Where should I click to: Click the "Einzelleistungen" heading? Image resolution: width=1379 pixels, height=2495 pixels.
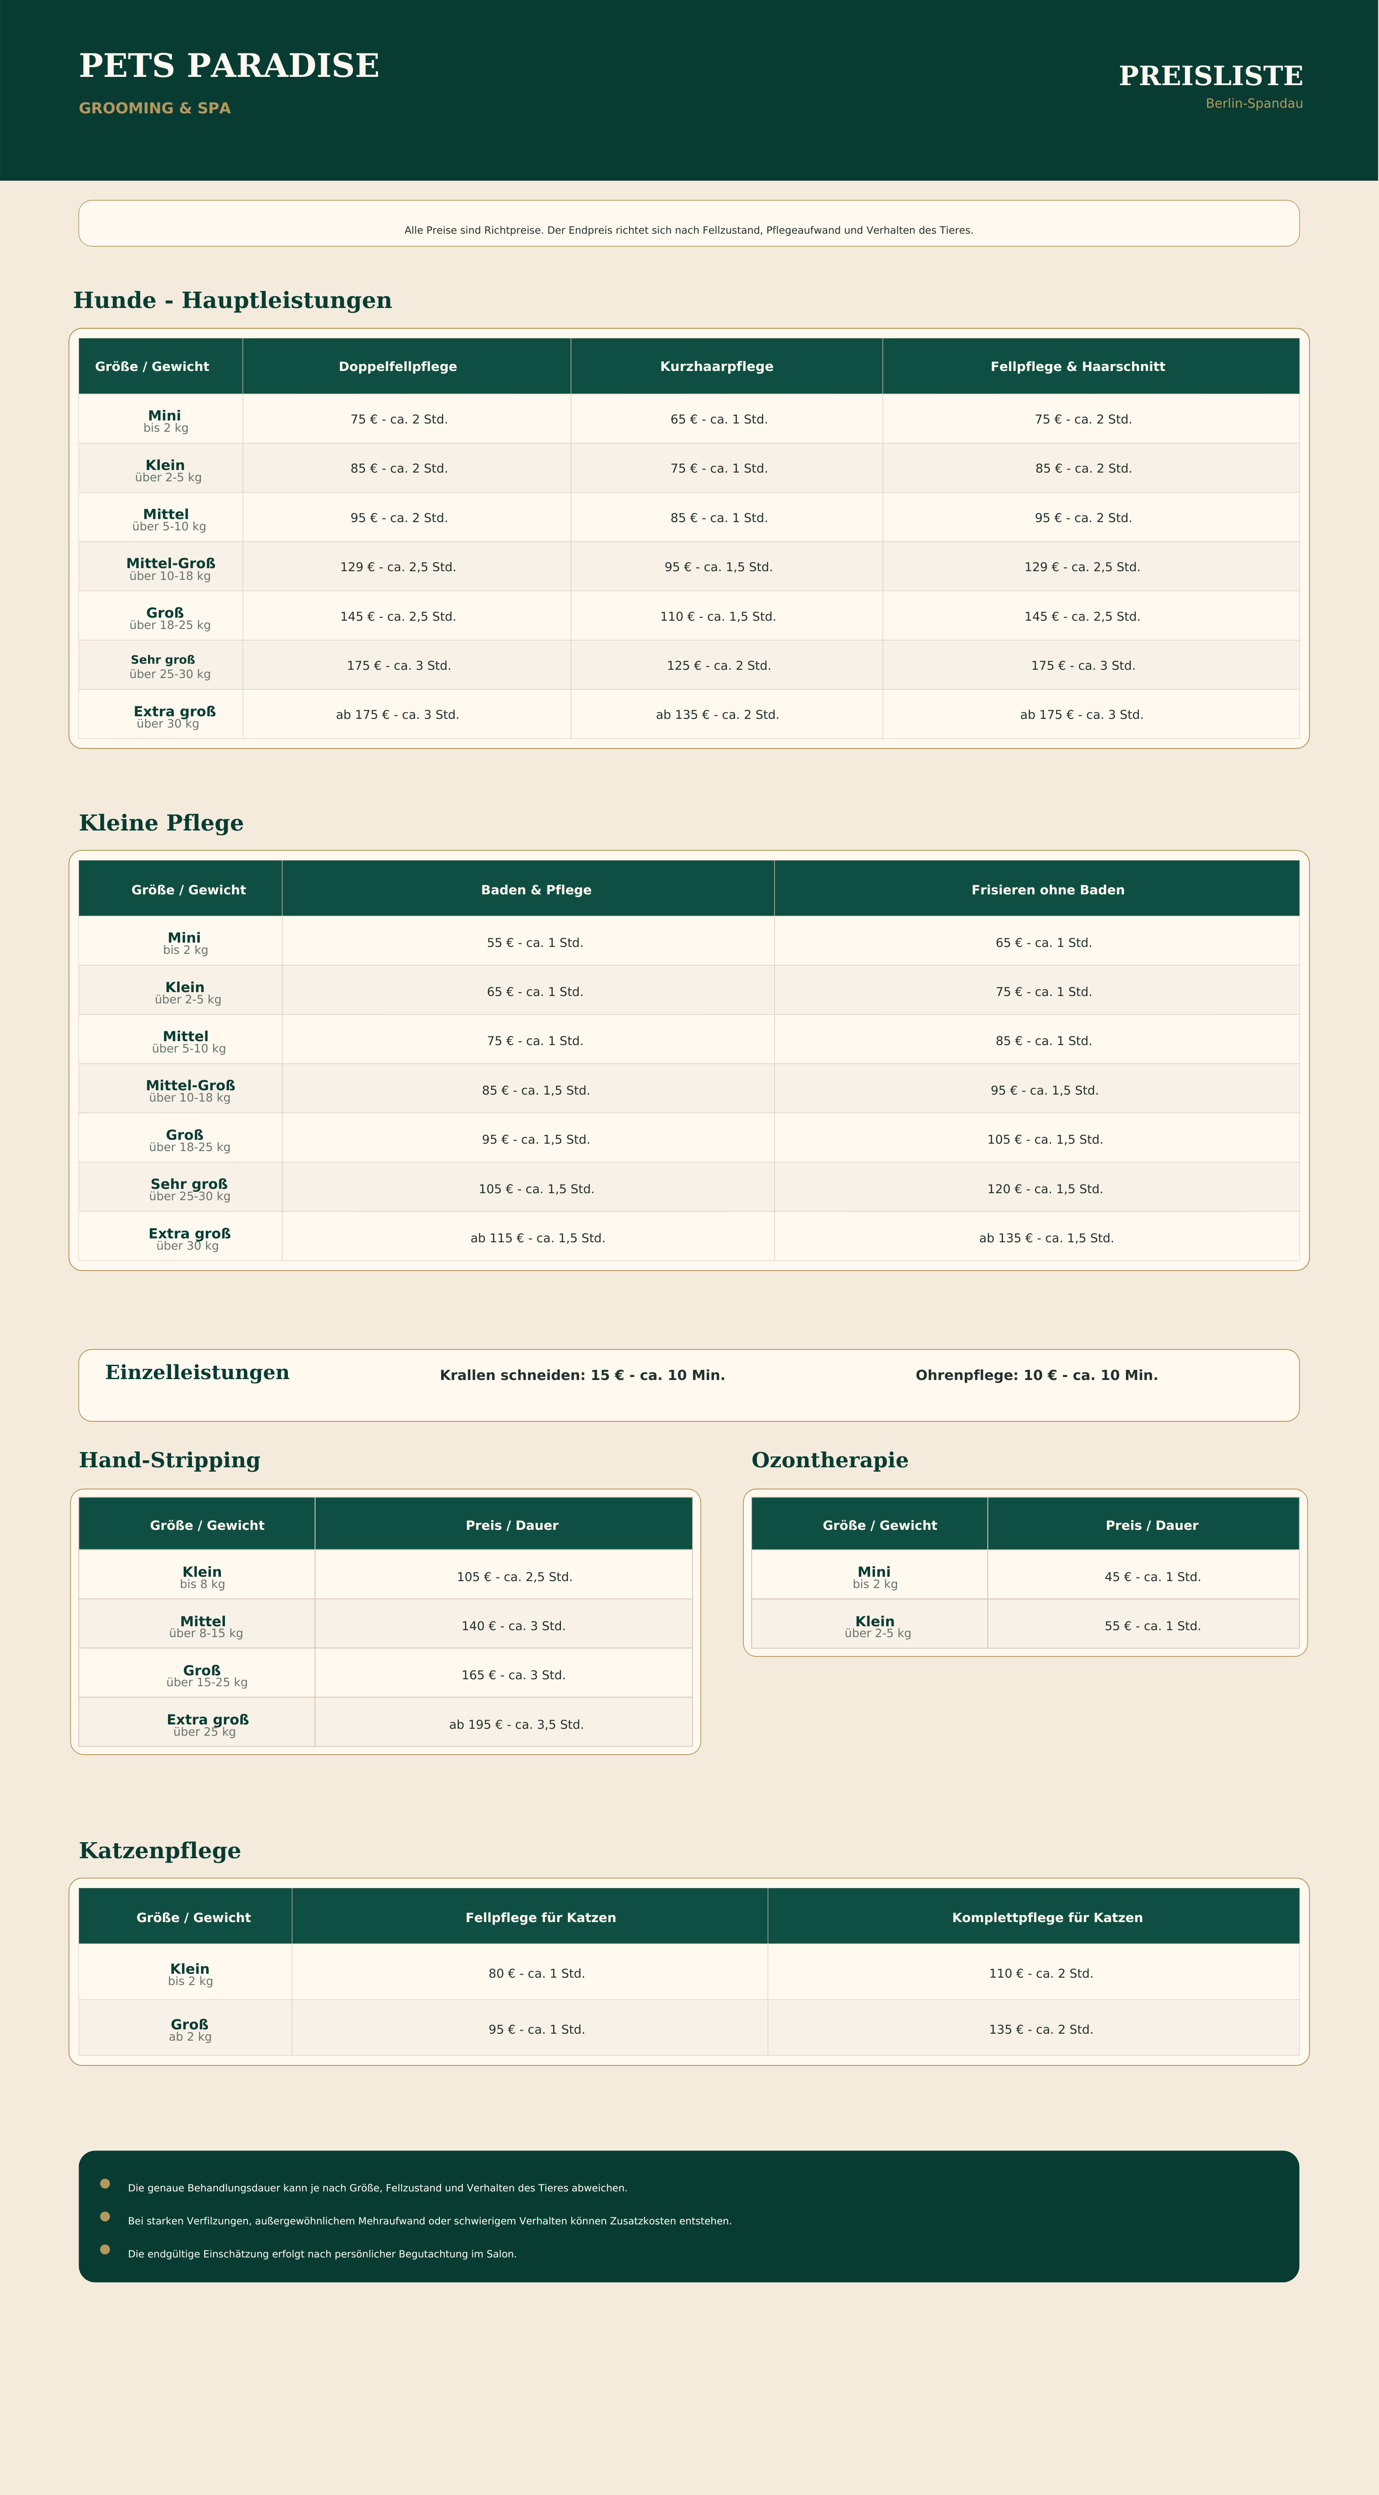pos(198,1373)
